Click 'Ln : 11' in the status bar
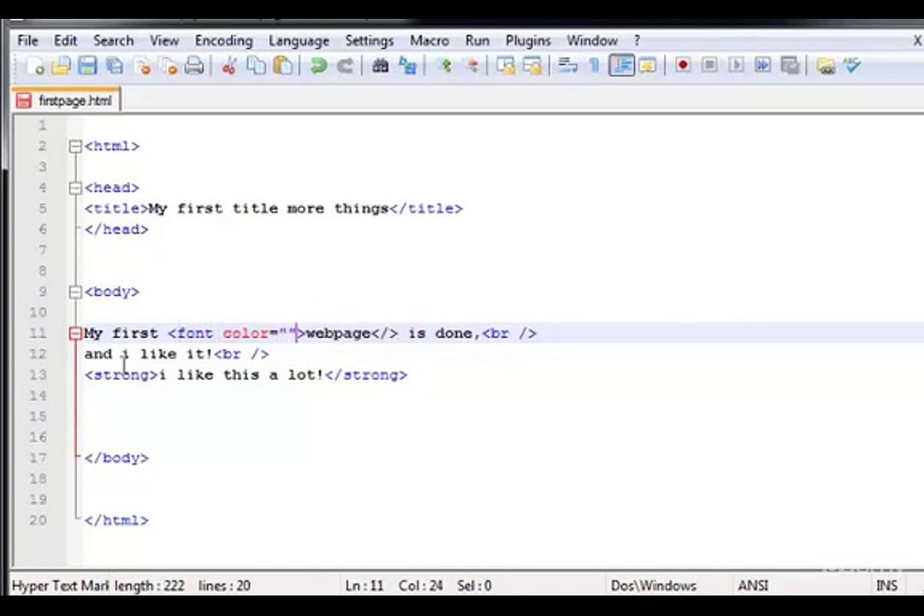 tap(364, 585)
